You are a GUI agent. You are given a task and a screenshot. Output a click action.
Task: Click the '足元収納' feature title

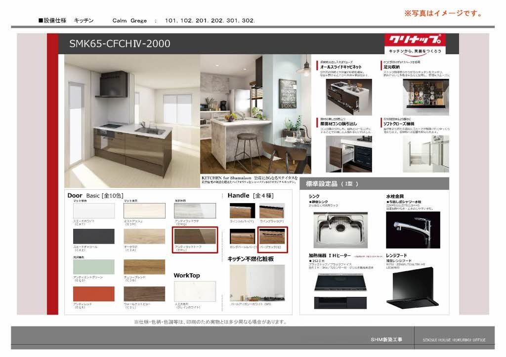391,67
